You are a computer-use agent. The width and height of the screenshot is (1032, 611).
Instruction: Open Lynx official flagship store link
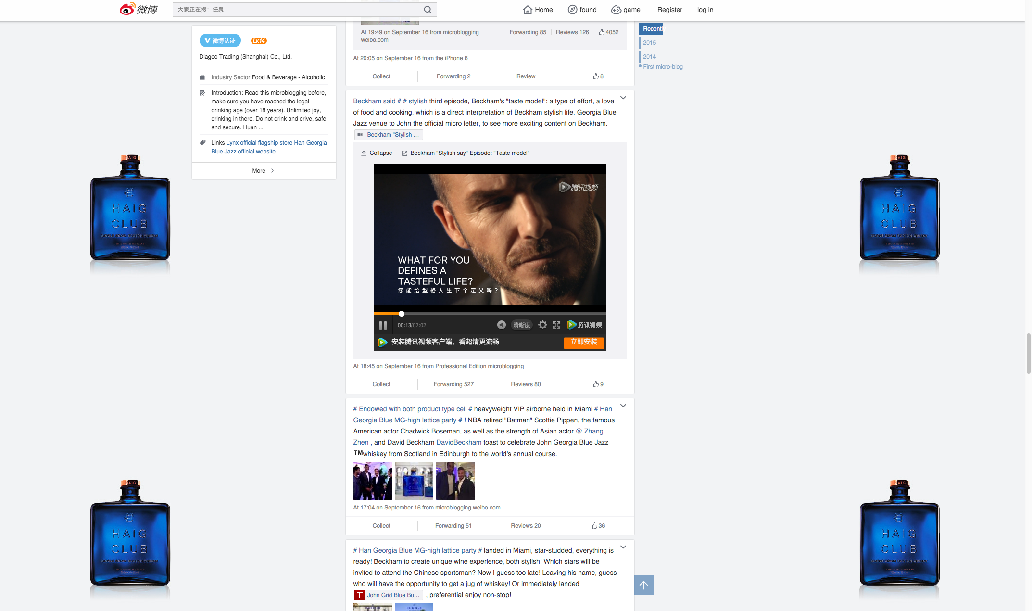[259, 143]
